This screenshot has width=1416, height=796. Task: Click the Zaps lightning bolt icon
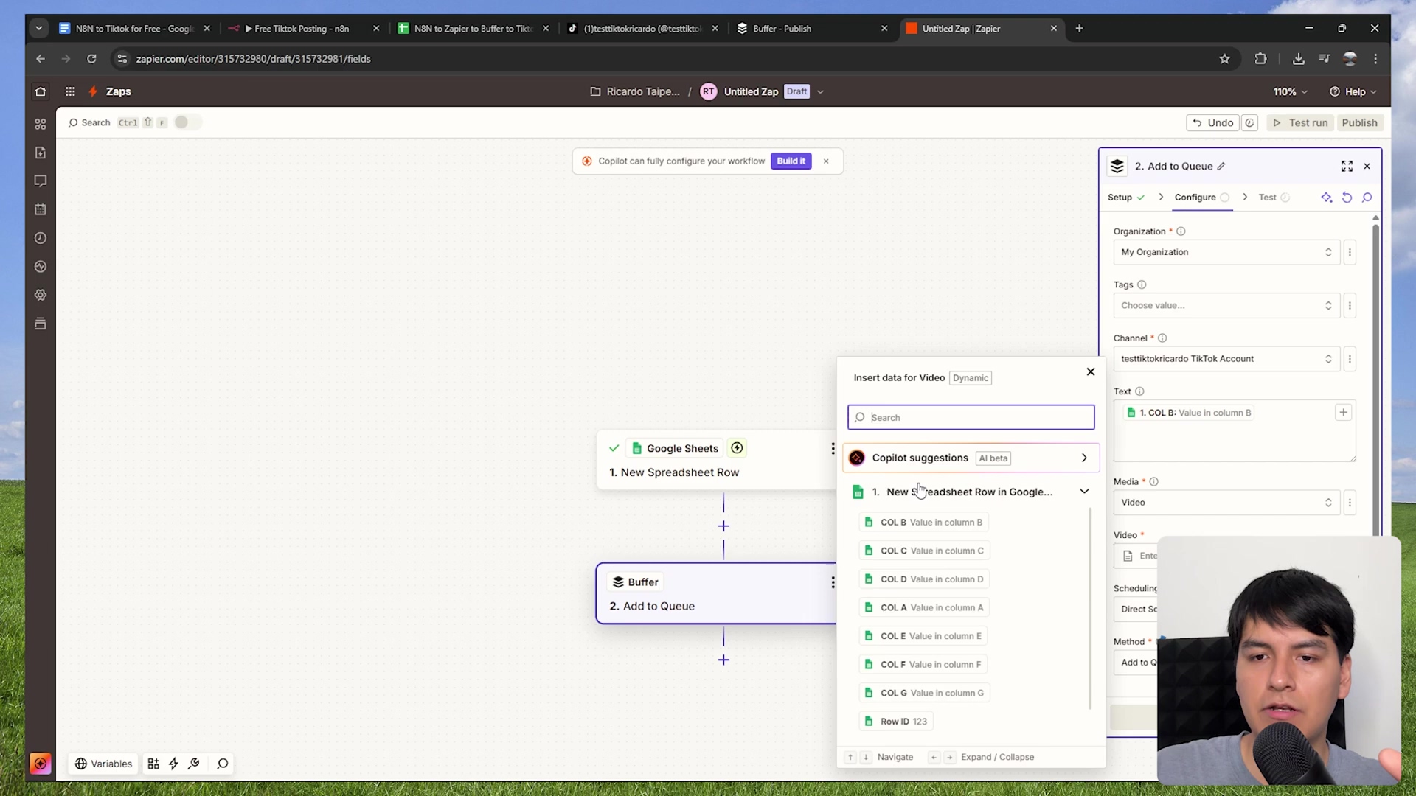93,91
